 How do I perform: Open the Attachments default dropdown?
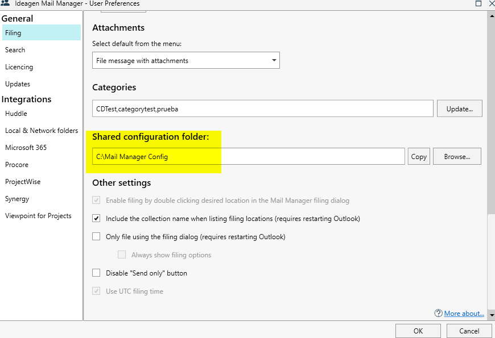click(x=185, y=60)
